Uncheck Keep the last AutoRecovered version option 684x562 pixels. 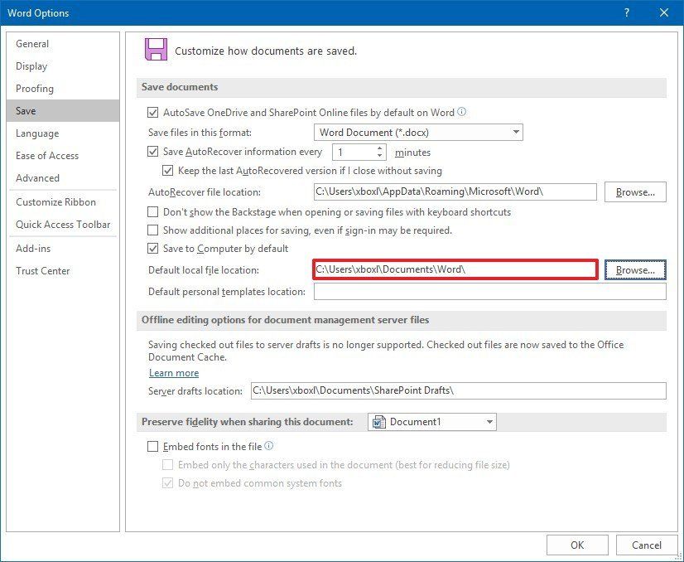click(168, 171)
